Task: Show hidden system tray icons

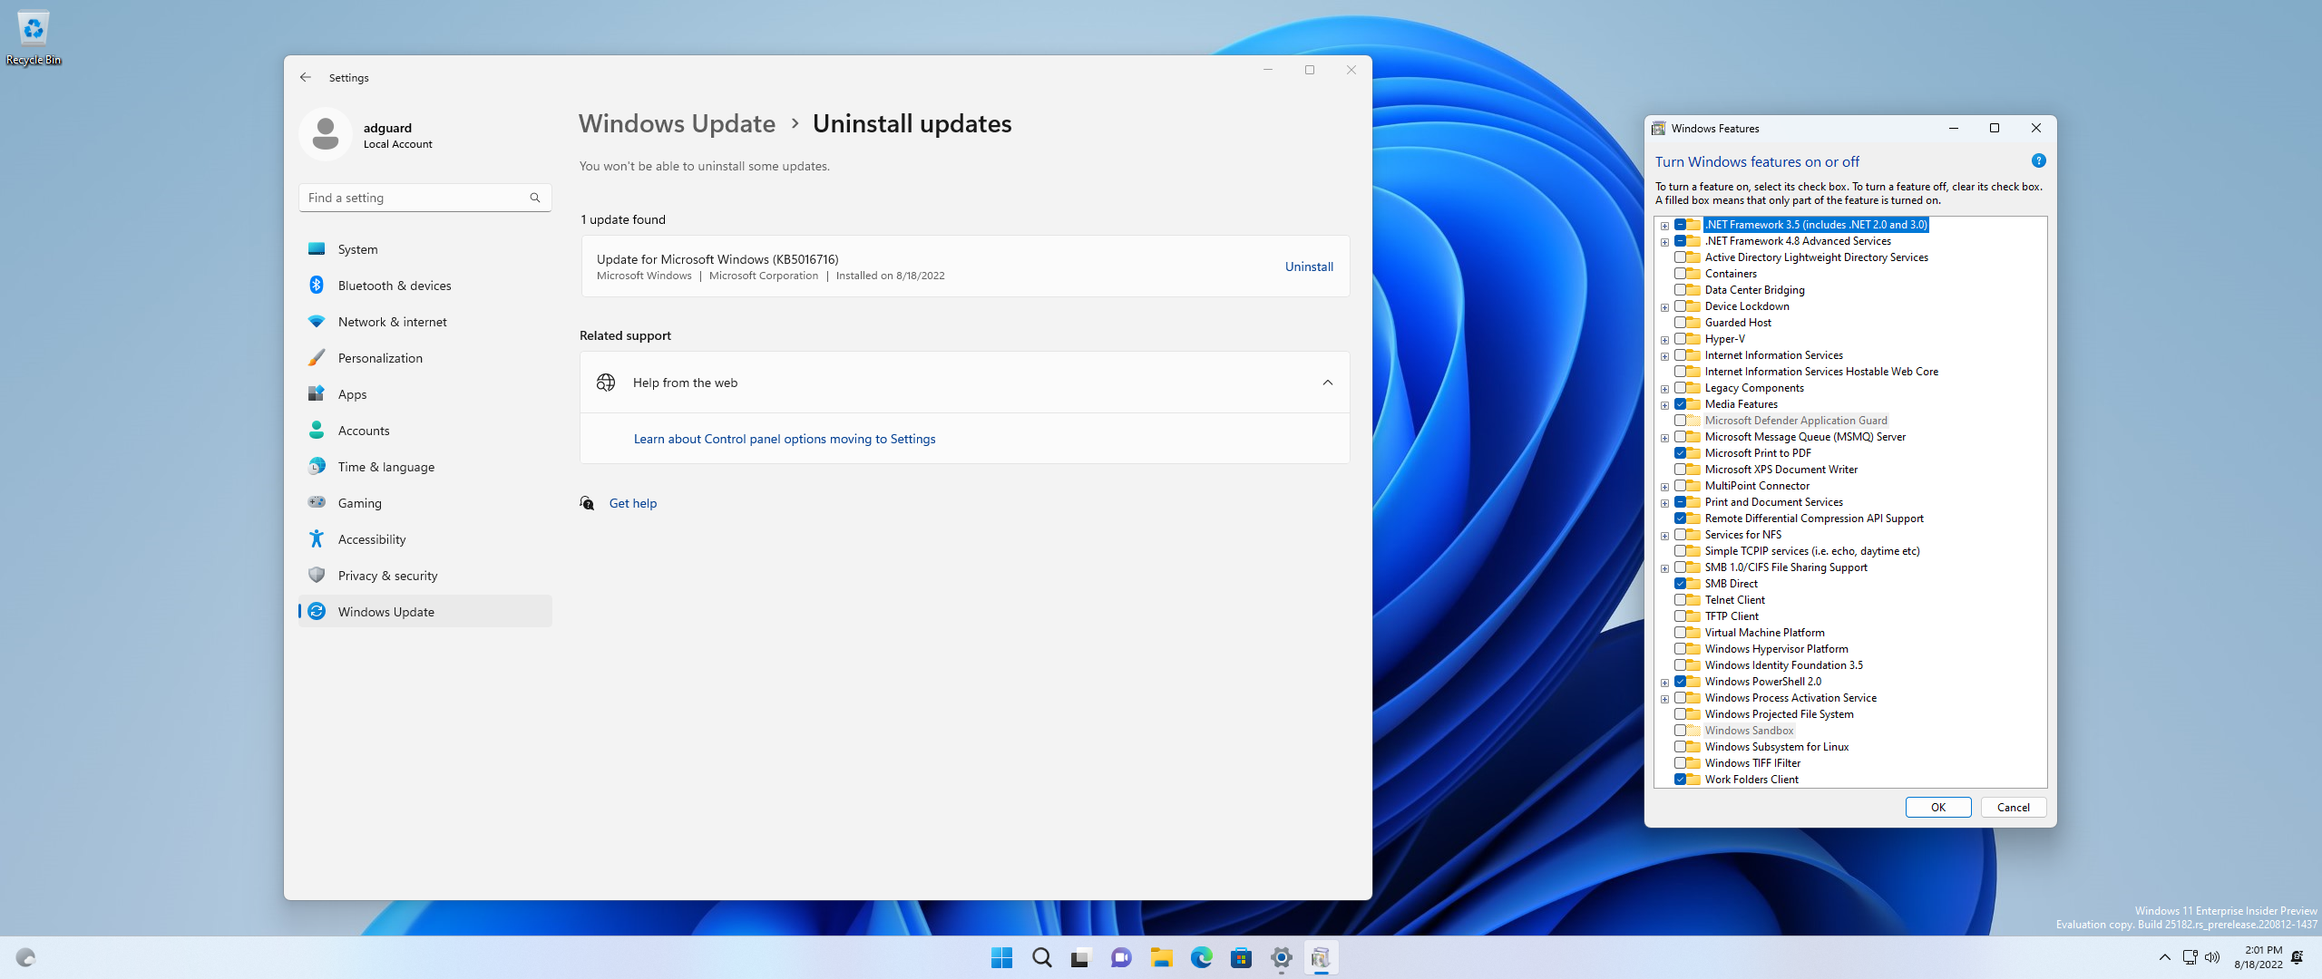Action: coord(2164,958)
